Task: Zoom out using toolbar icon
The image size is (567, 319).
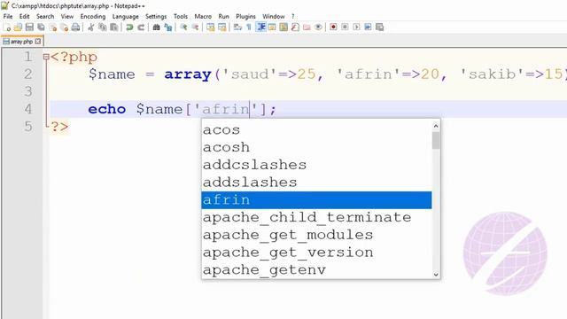Action: (195, 27)
